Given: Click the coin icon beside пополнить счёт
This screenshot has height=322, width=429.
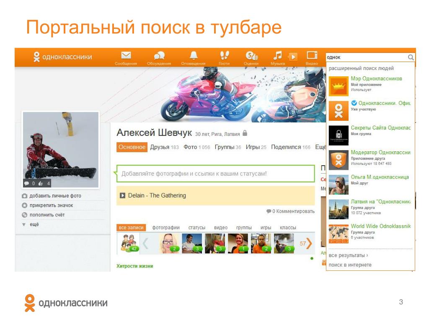Looking at the screenshot, I should pyautogui.click(x=24, y=215).
